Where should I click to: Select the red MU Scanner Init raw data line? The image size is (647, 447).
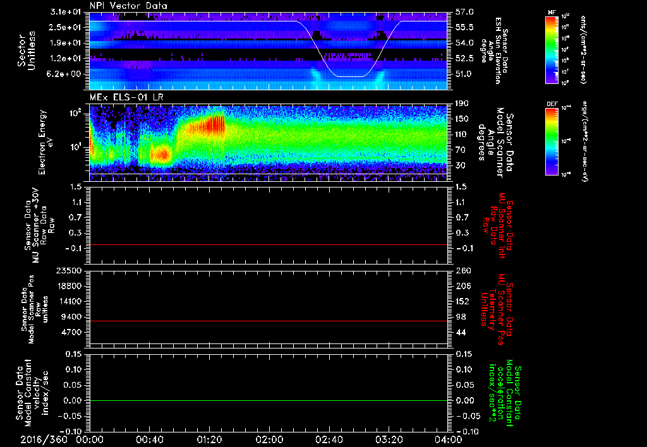point(268,245)
